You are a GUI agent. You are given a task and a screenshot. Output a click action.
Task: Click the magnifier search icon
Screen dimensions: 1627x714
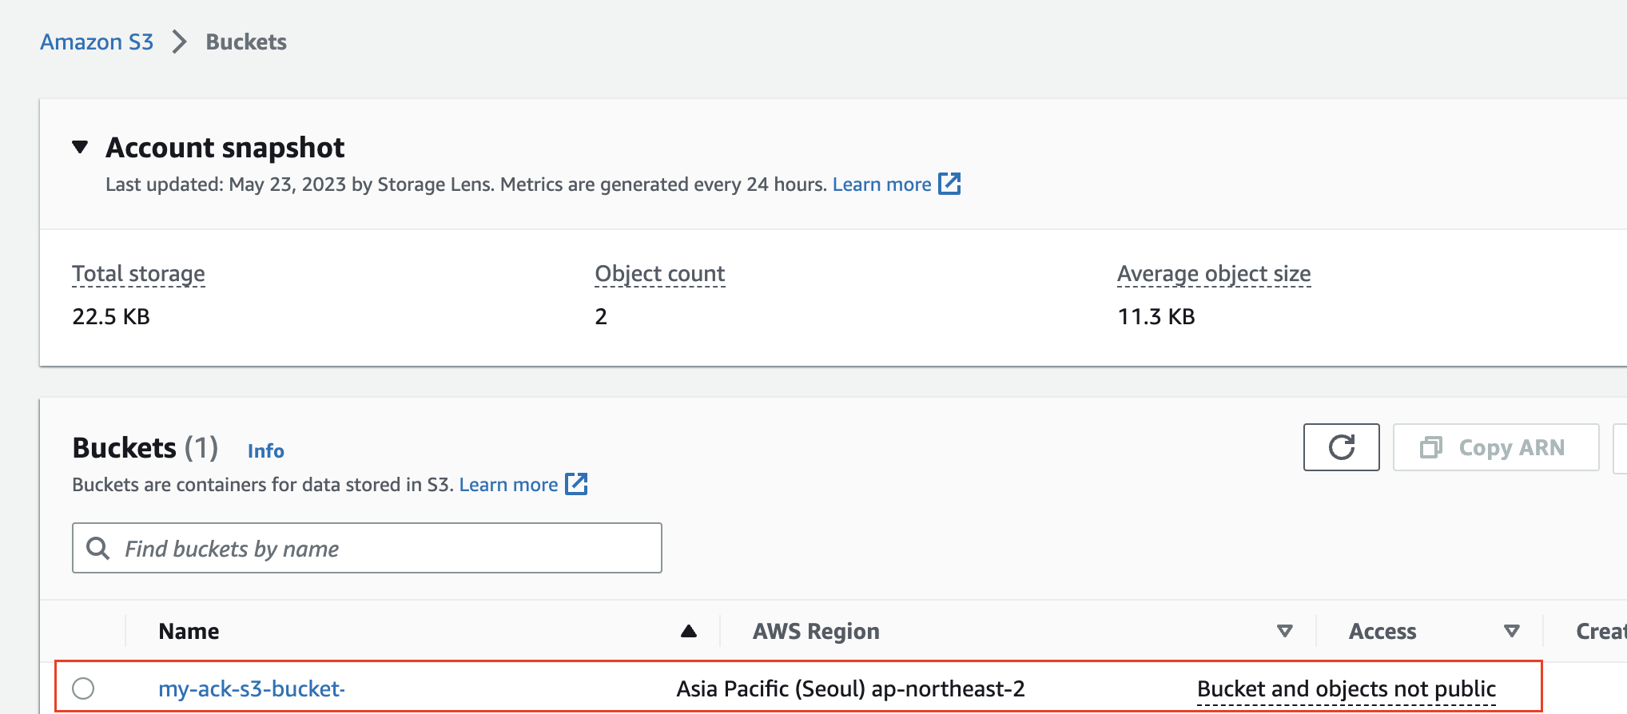[98, 548]
